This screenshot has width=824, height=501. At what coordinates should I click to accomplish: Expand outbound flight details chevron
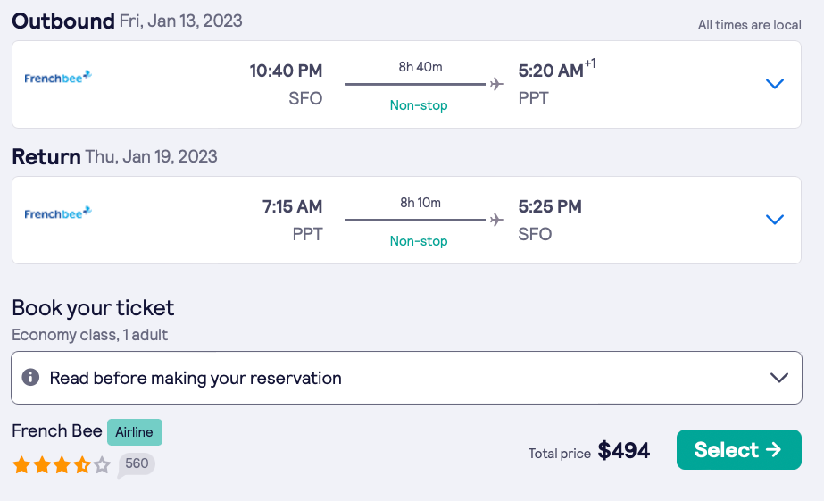(775, 84)
